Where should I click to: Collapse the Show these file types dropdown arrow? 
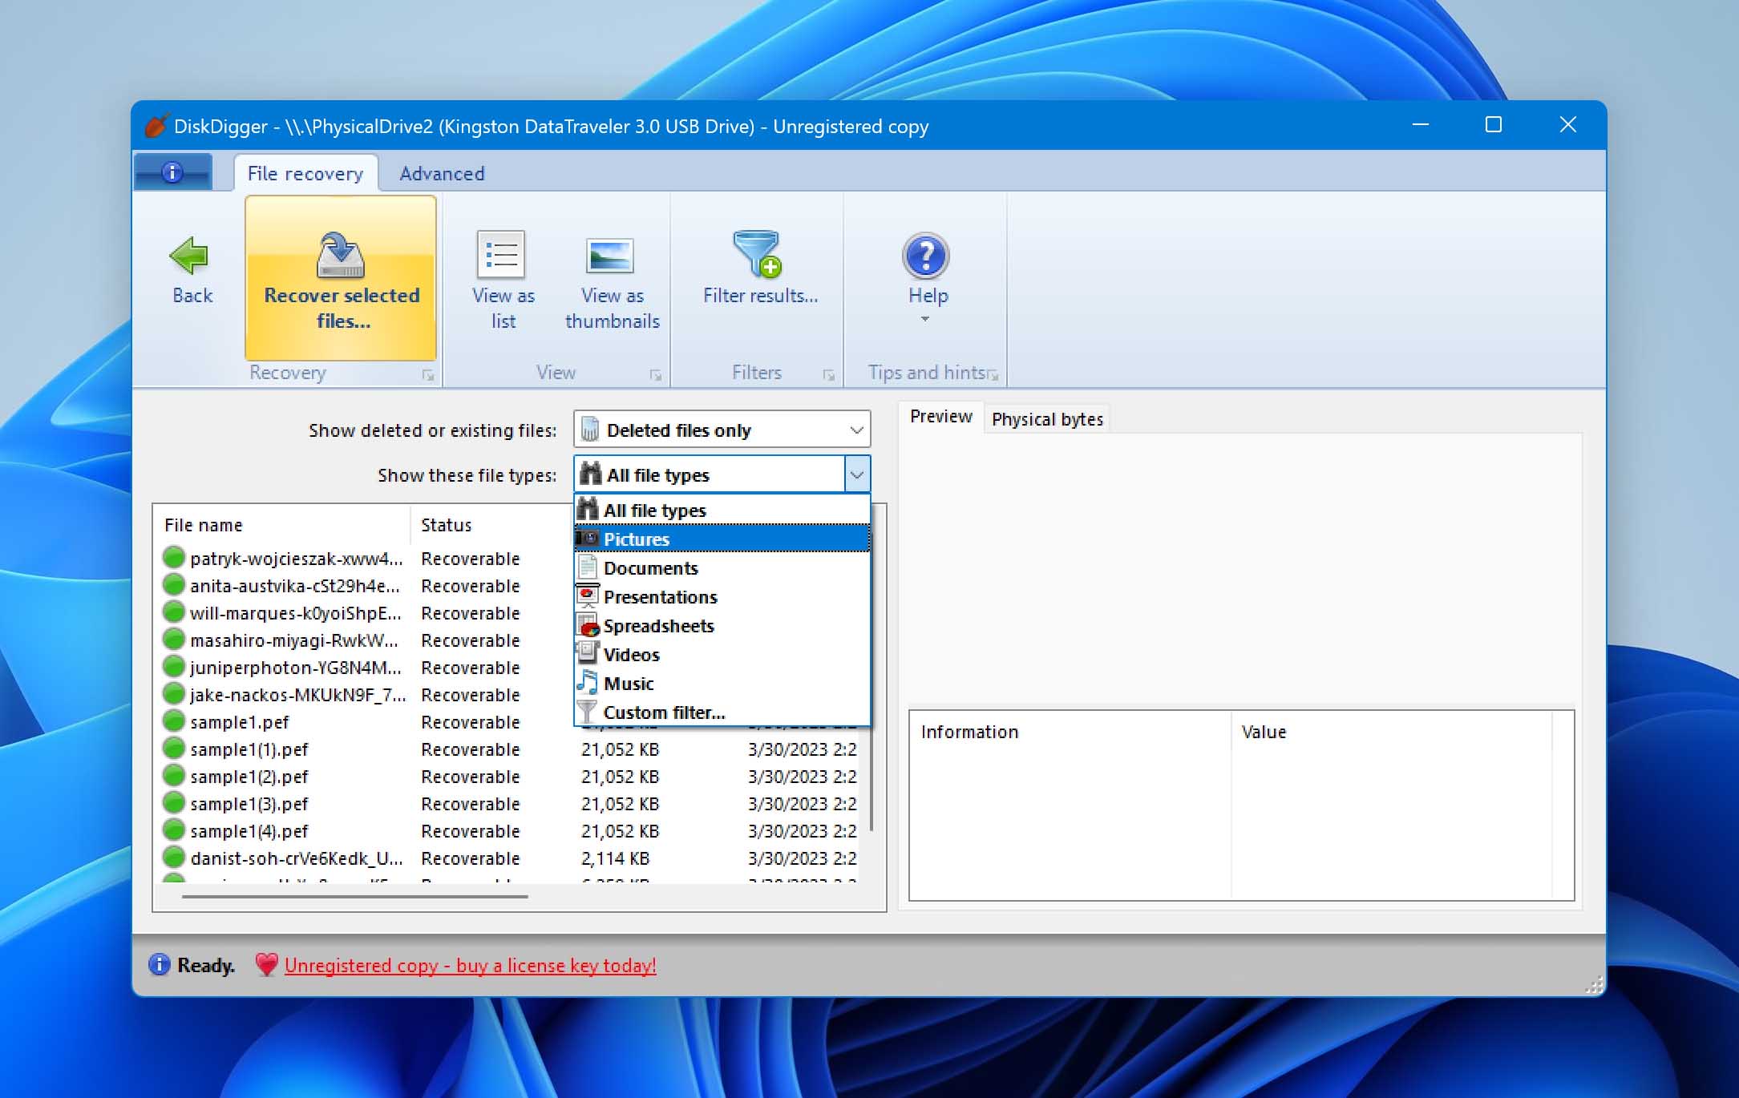coord(857,474)
